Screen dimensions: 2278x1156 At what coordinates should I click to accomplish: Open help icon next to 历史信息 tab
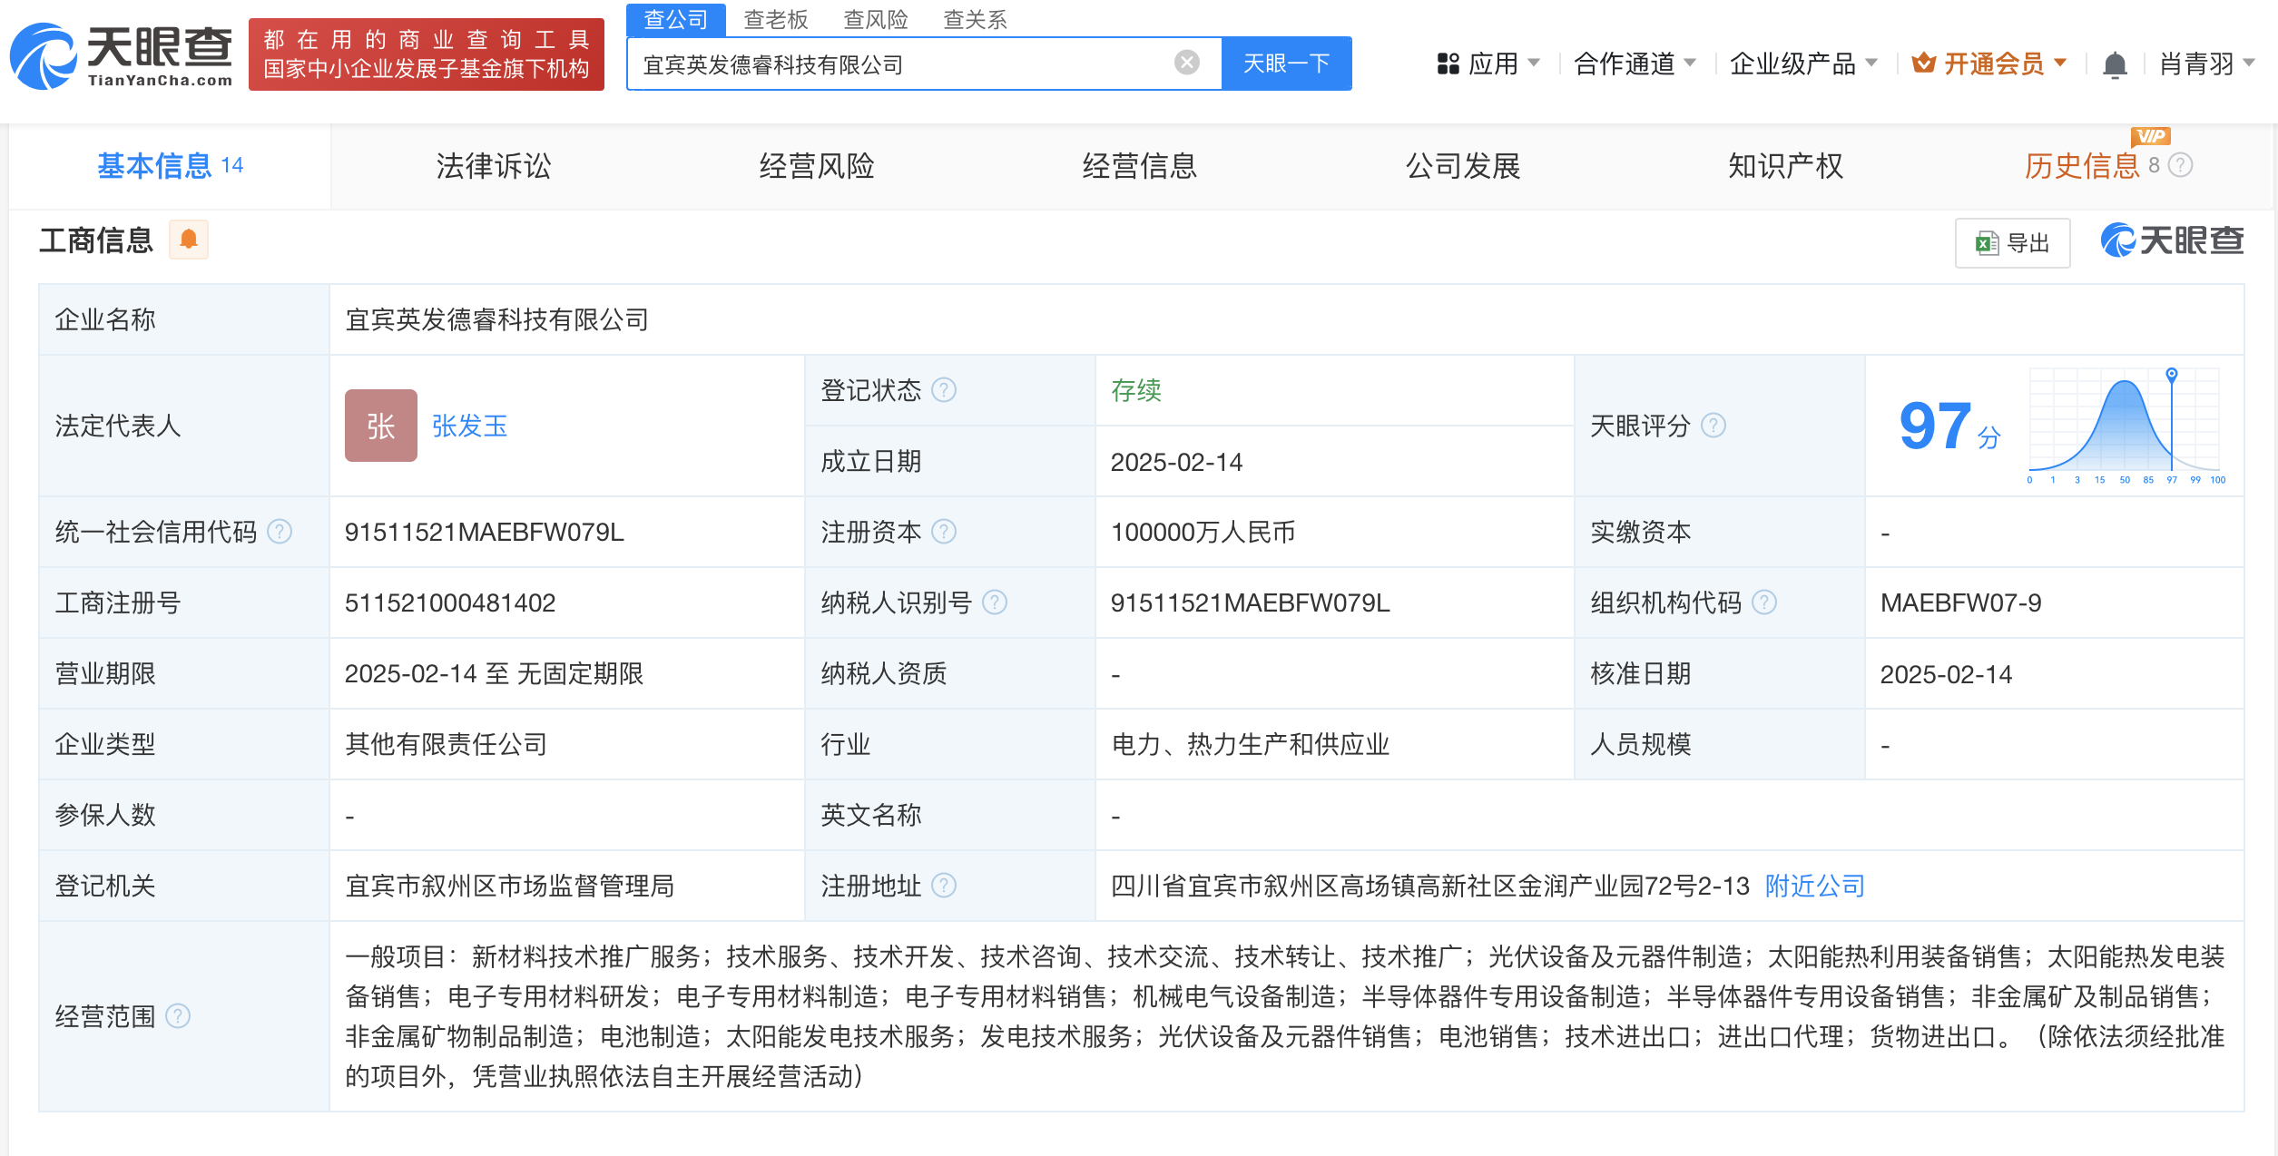(2180, 165)
